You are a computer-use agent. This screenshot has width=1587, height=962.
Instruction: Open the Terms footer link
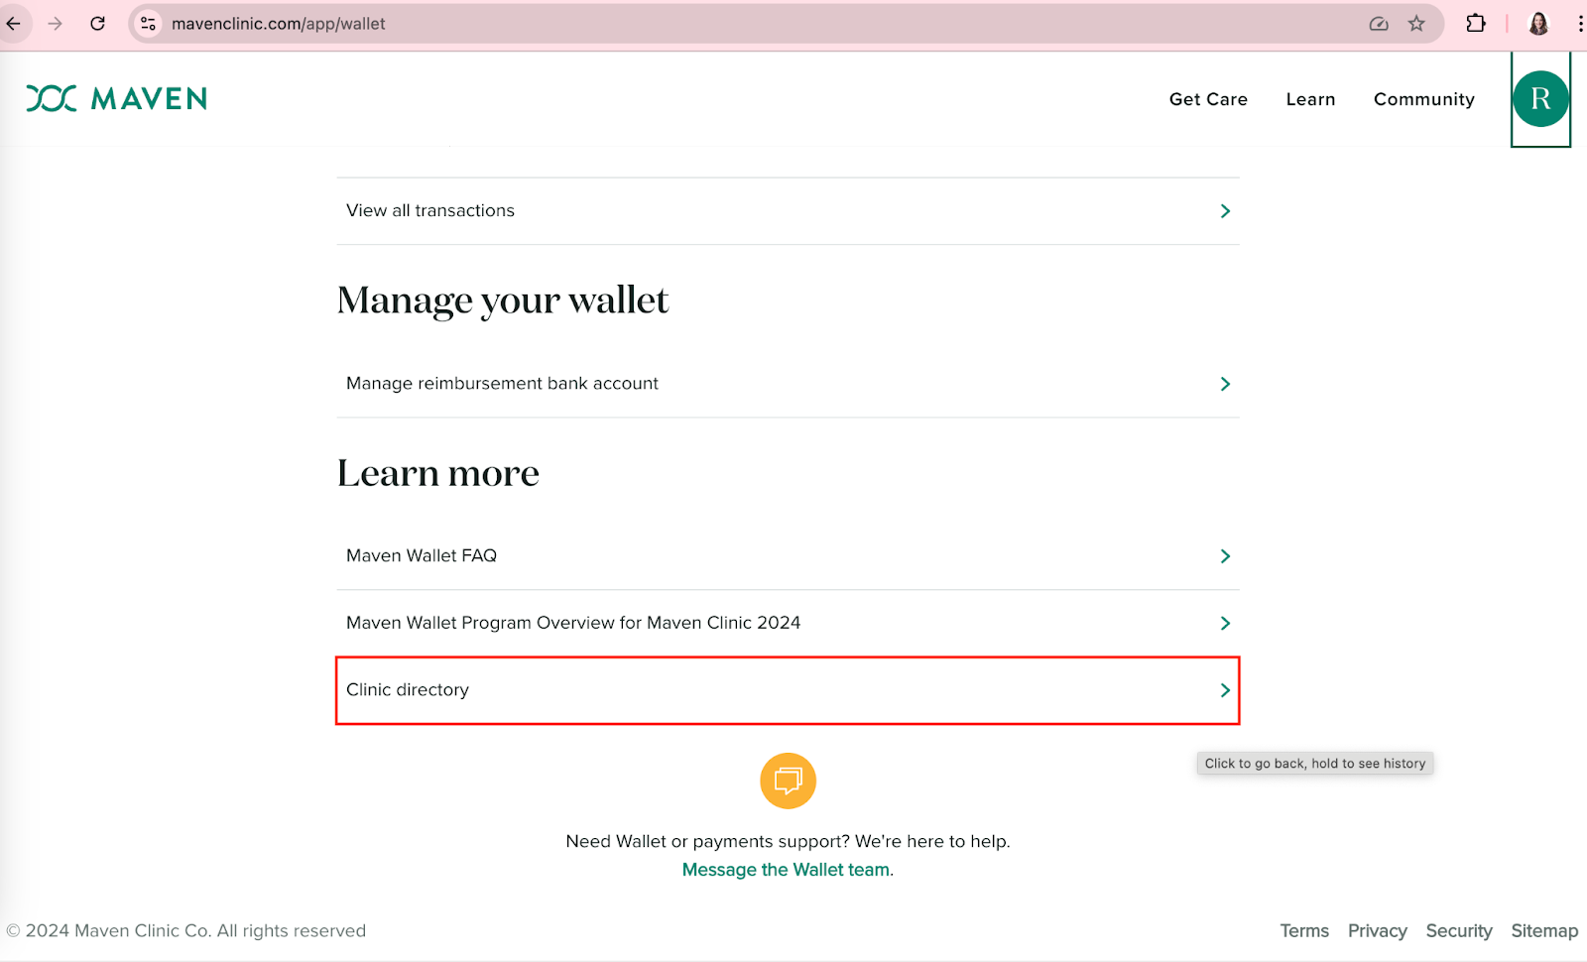pyautogui.click(x=1304, y=931)
